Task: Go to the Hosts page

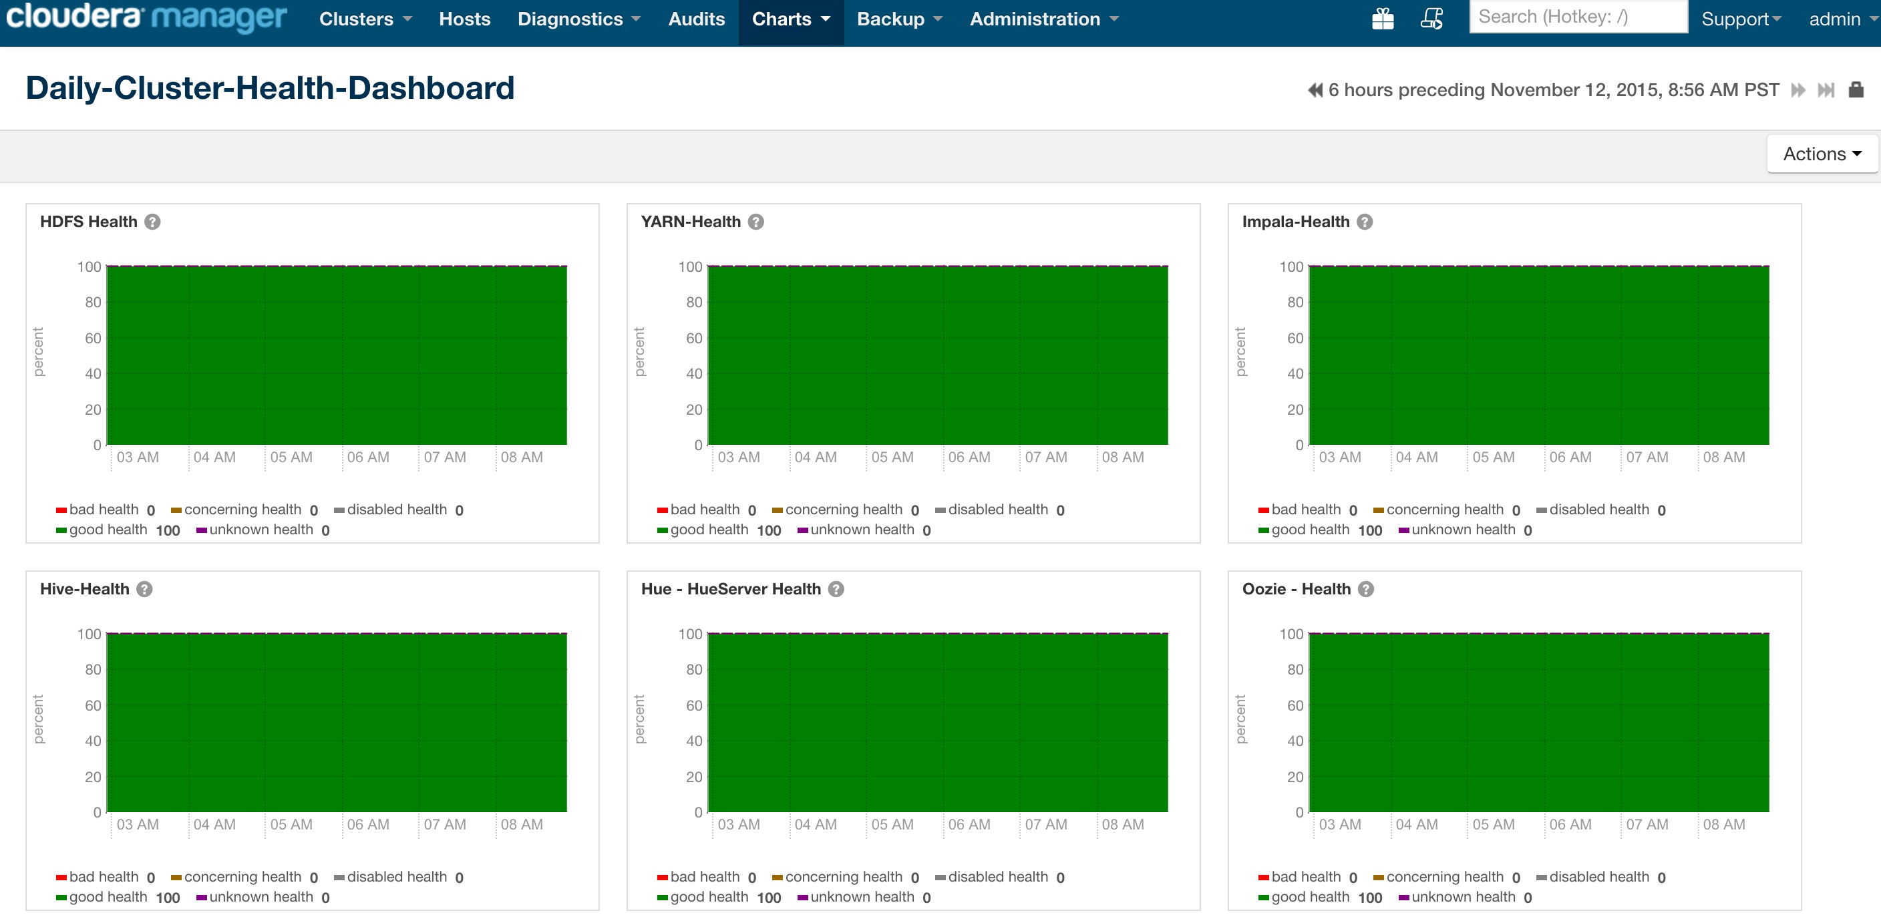Action: click(x=464, y=19)
